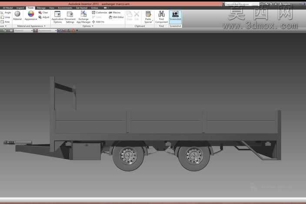
Task: Open quick access toolbar customize arrow
Action: point(77,30)
